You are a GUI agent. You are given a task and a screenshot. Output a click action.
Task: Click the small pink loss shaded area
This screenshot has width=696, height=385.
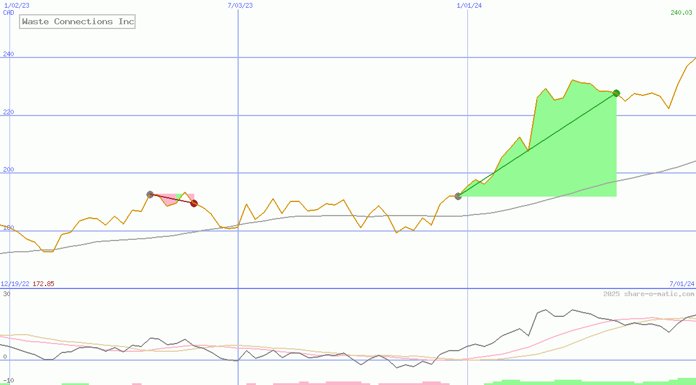click(x=169, y=200)
